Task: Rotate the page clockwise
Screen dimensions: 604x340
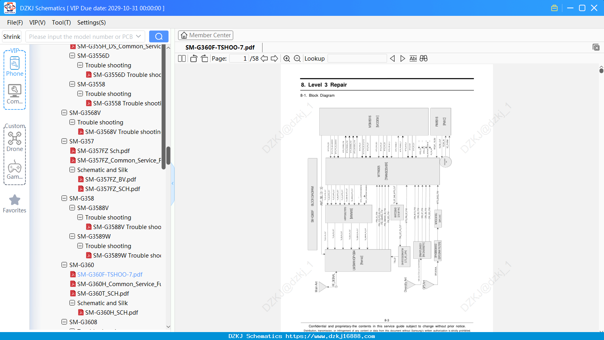Action: [205, 59]
